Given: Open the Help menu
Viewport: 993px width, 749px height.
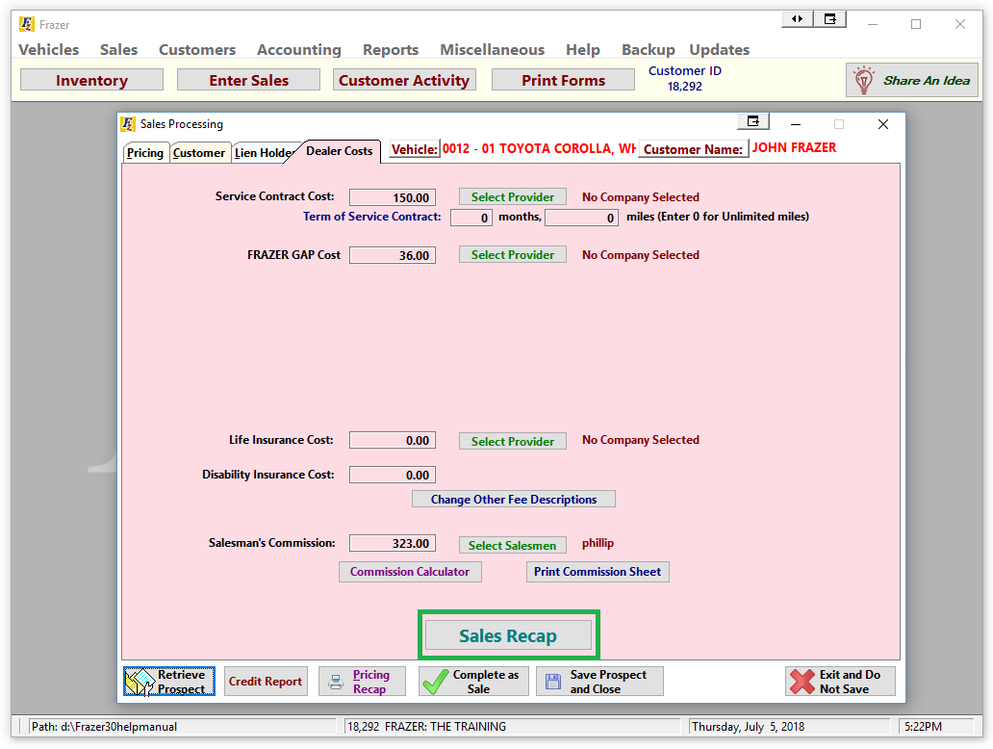Looking at the screenshot, I should tap(583, 49).
